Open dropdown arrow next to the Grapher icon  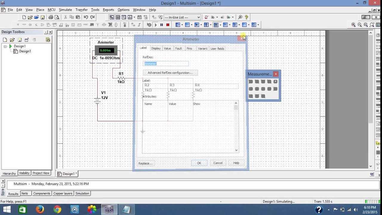pos(134,17)
